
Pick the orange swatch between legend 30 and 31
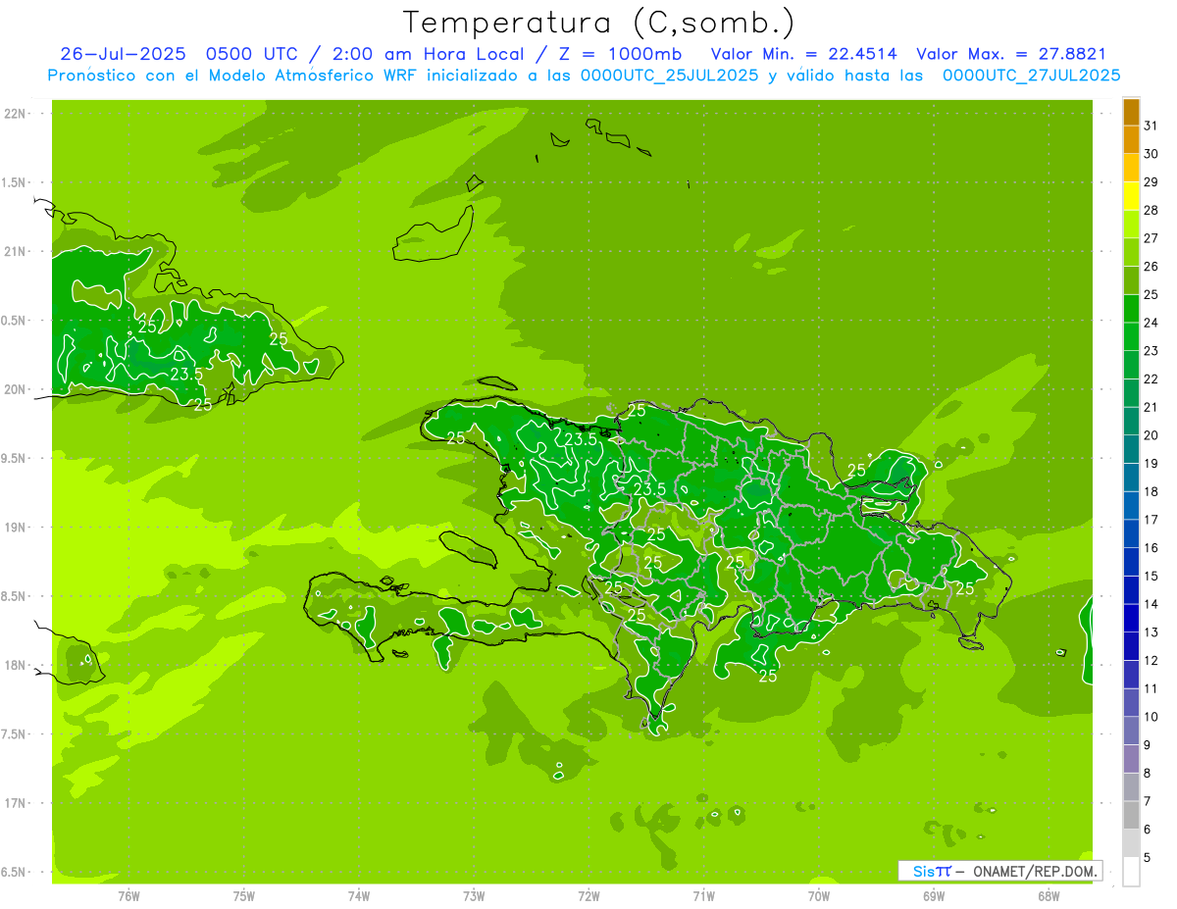point(1131,138)
